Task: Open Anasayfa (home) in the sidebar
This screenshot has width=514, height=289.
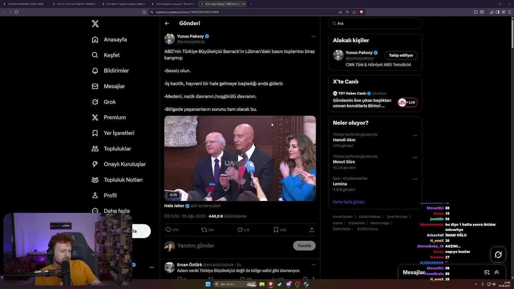Action: tap(109, 39)
